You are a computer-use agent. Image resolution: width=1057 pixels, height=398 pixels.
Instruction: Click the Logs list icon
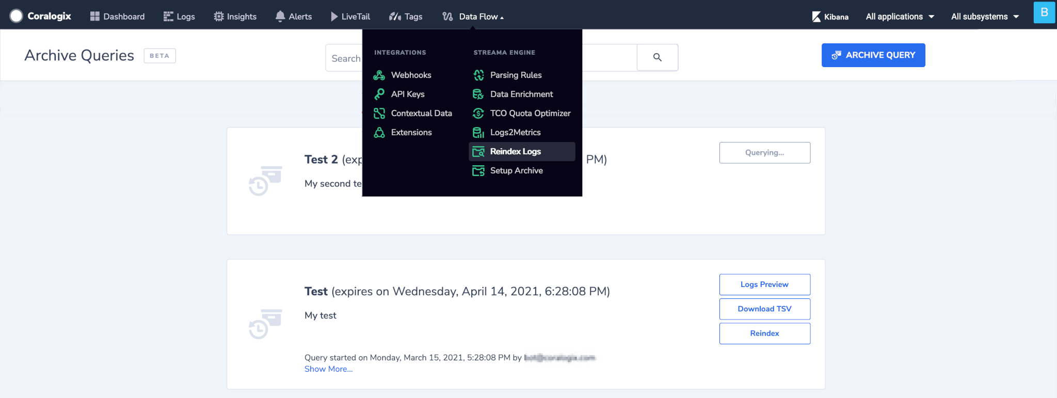168,17
